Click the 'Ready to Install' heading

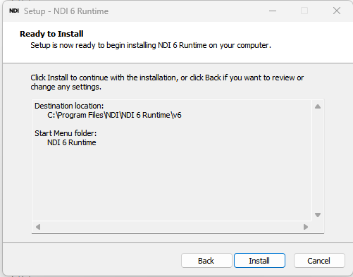point(51,34)
